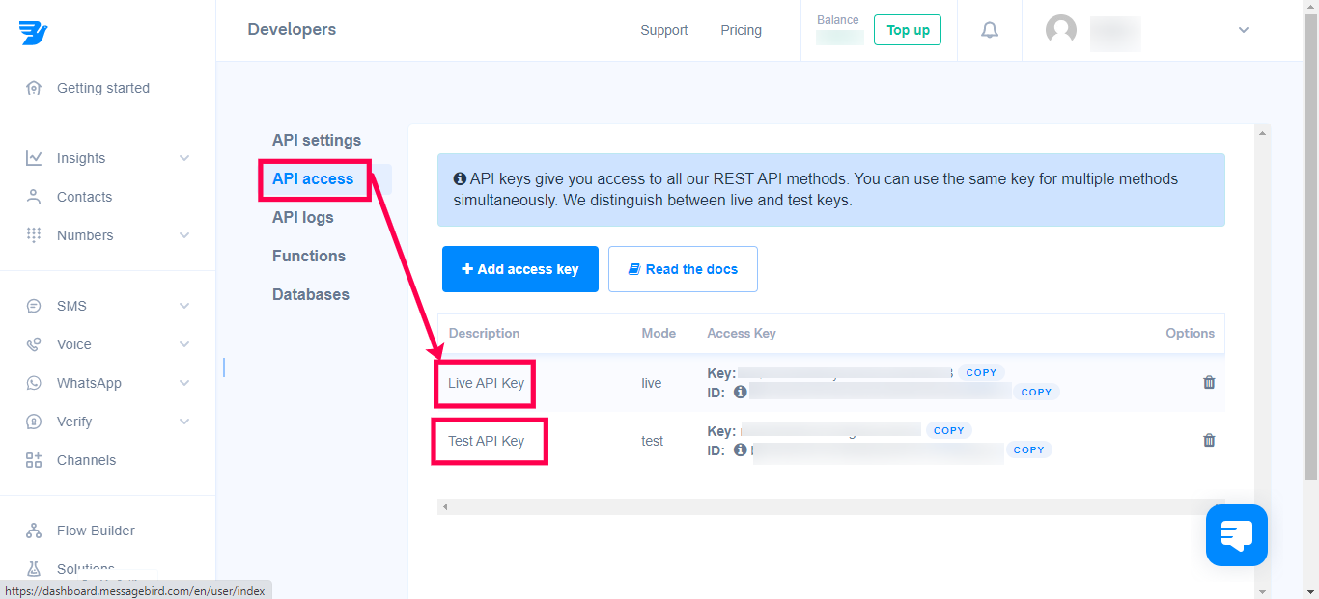Open the live chat widget
Screen dimensions: 1319x599
tap(1236, 534)
